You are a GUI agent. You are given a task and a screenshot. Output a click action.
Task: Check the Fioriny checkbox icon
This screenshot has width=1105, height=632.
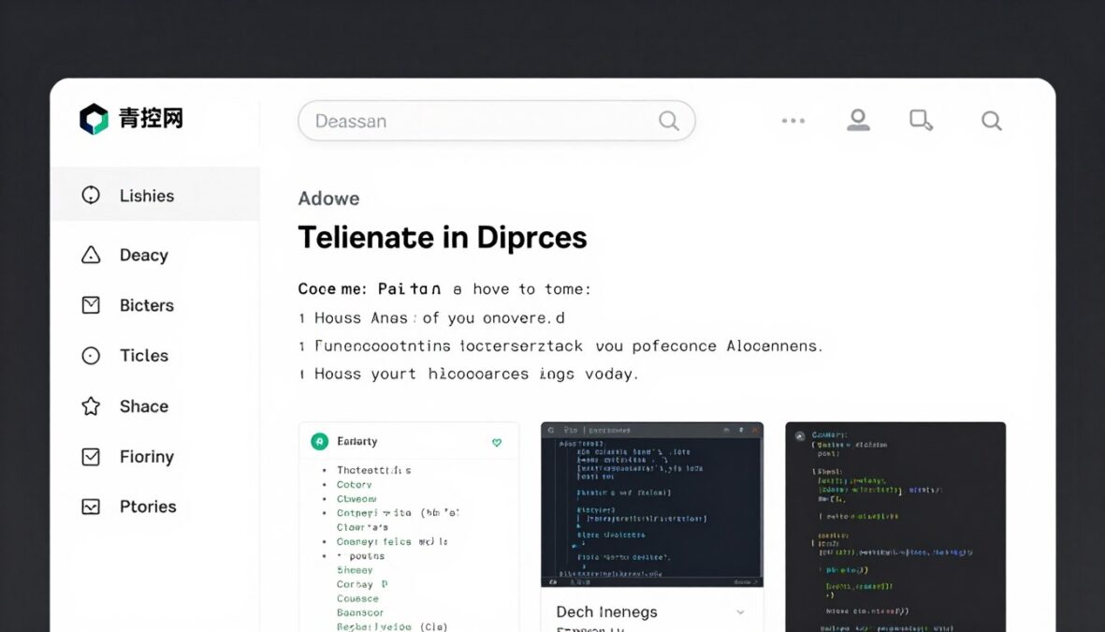(91, 456)
